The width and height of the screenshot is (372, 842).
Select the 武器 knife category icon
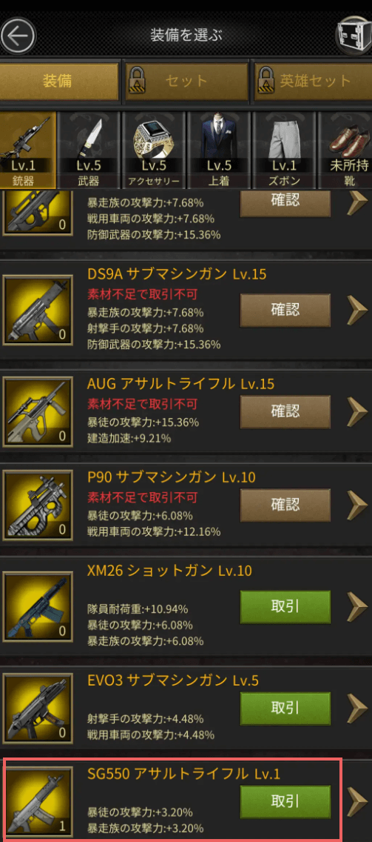point(89,150)
